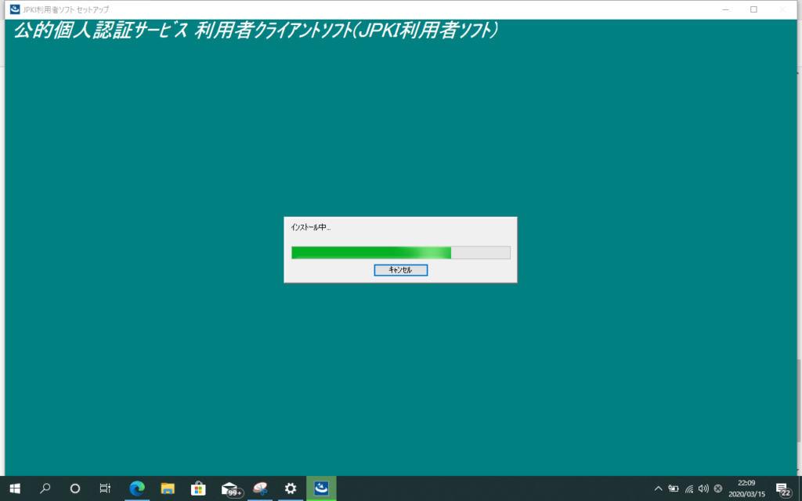Screen dimensions: 802x501
Task: Show hidden system tray icons
Action: tap(658, 488)
